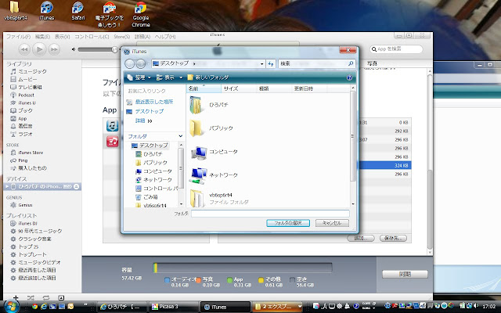This screenshot has height=313, width=501.
Task: Eject the iPhone device in the sidebar
Action: point(77,186)
